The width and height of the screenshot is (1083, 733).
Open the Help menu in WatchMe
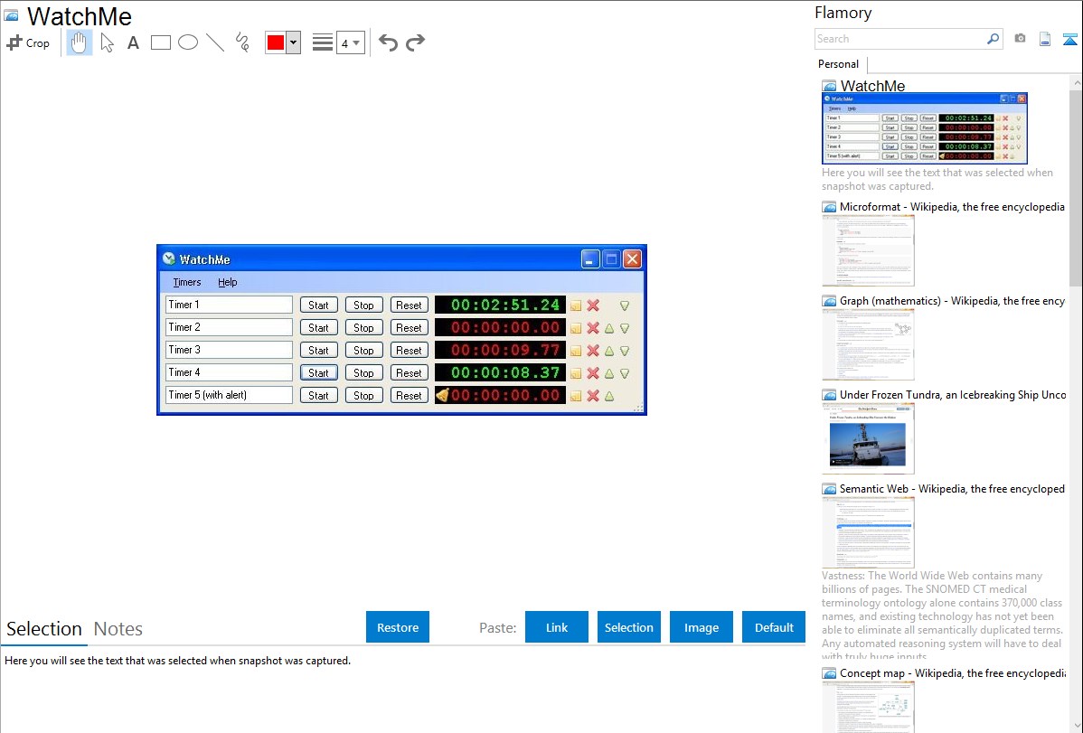pos(227,282)
